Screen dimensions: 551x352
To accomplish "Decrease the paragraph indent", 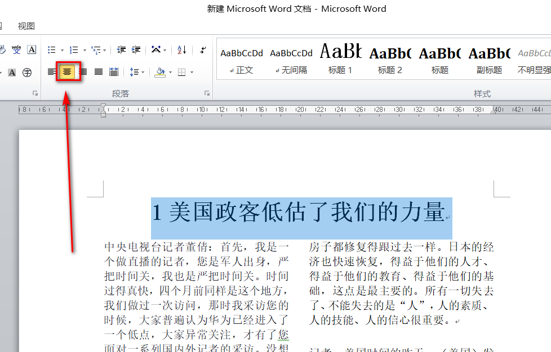I will pyautogui.click(x=121, y=50).
